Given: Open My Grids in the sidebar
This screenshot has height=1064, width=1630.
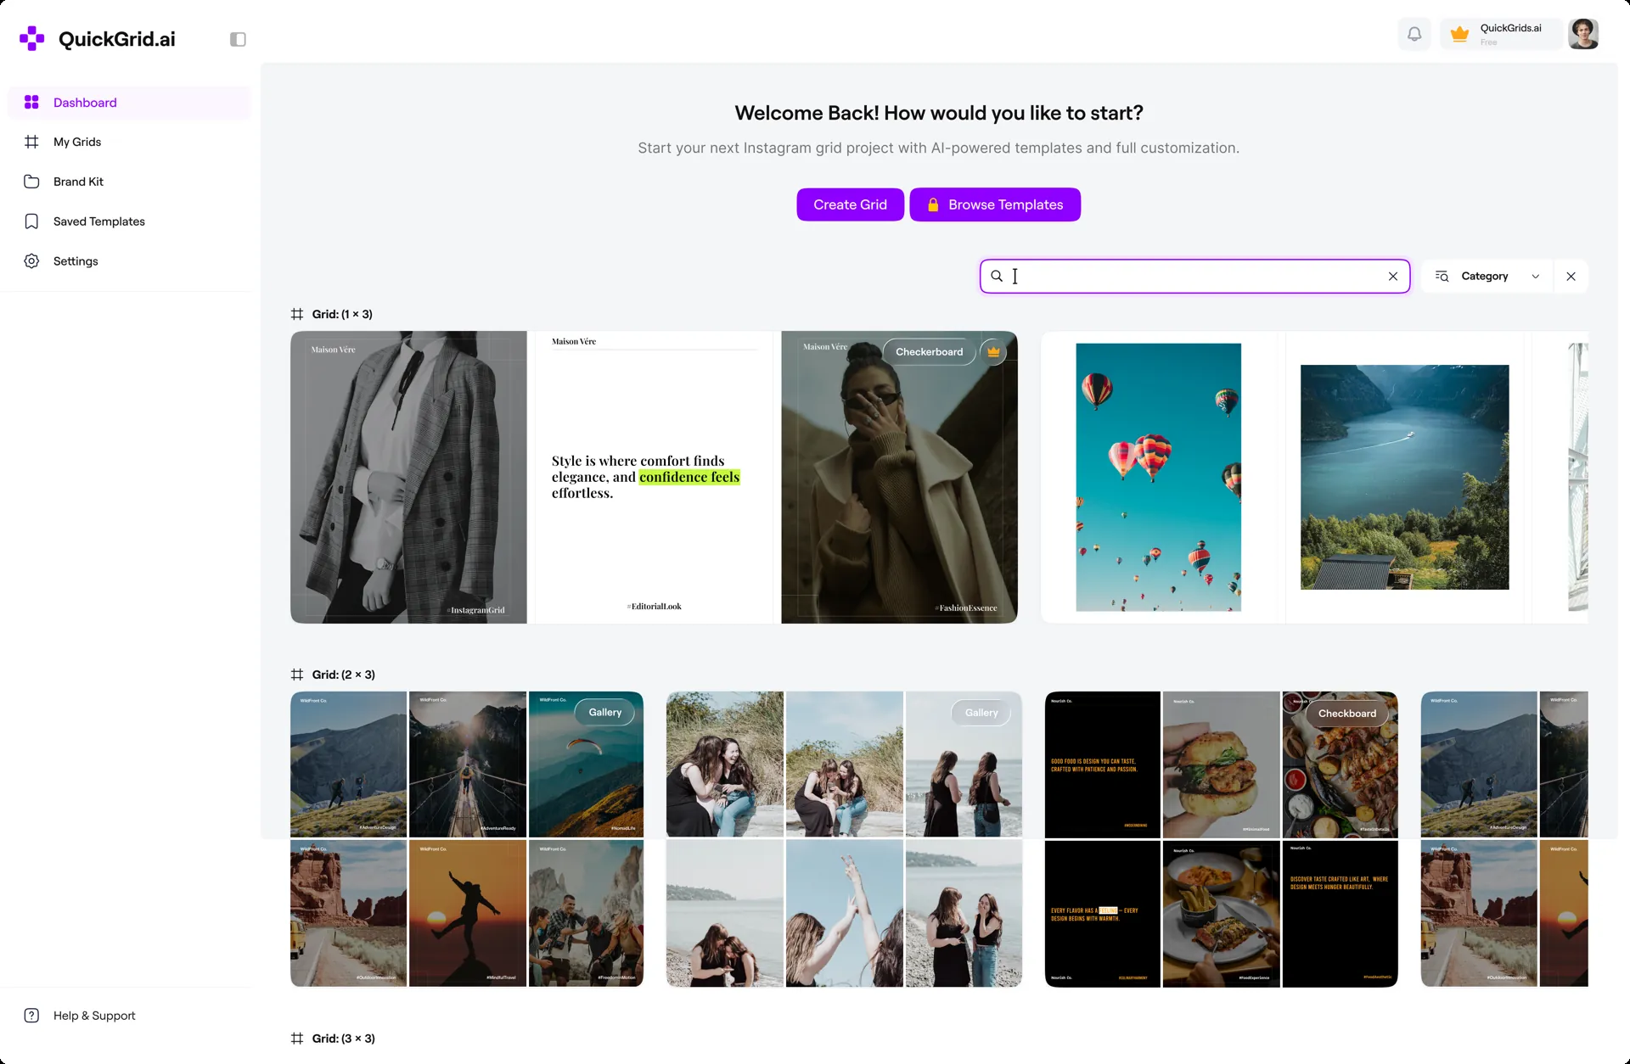Looking at the screenshot, I should pyautogui.click(x=129, y=142).
